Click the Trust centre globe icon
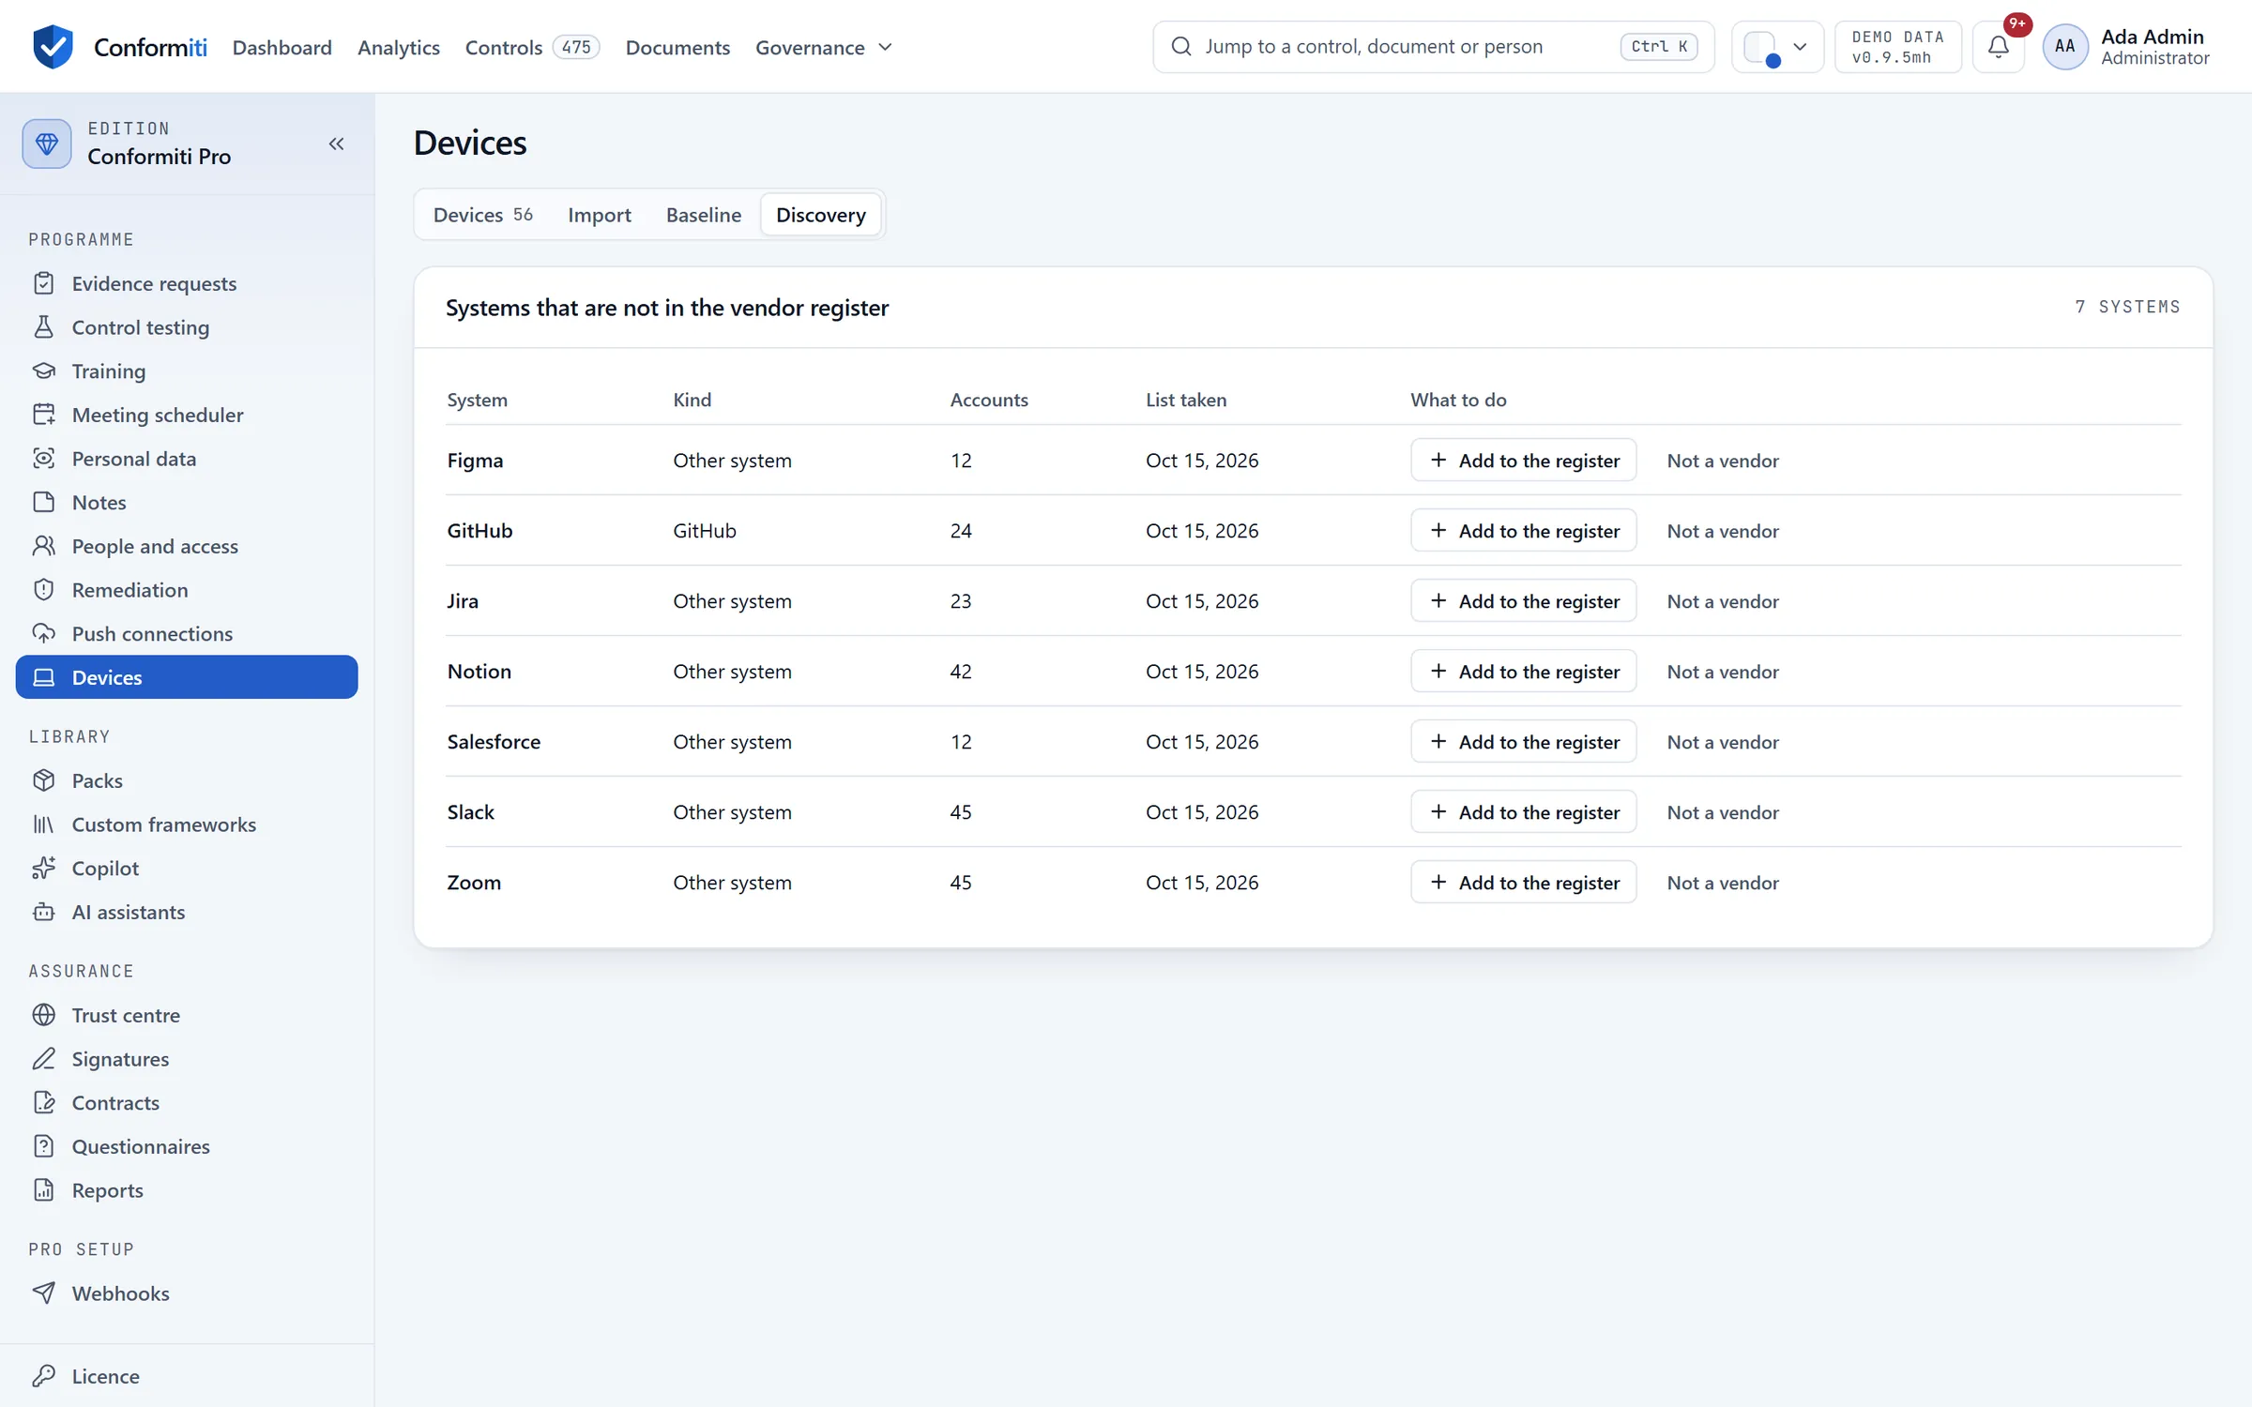This screenshot has height=1407, width=2252. coord(44,1015)
